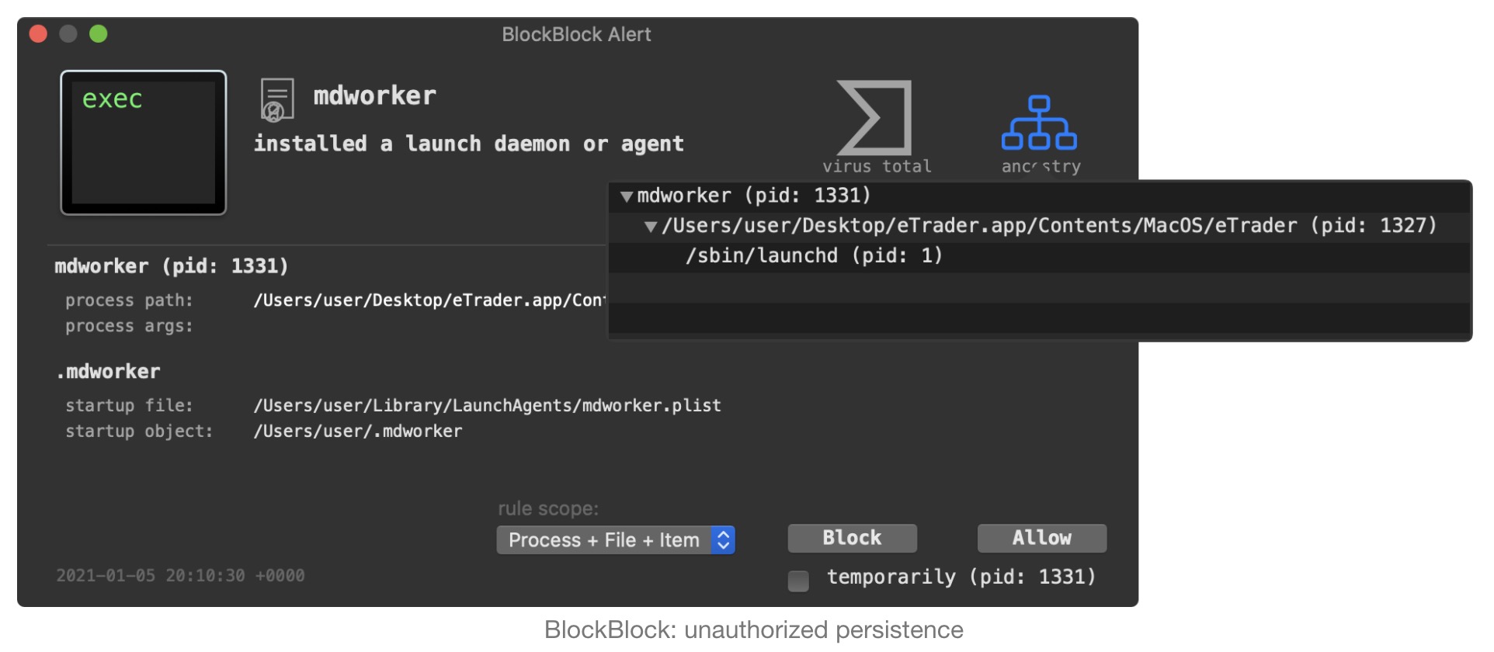
Task: Open the process ancestry tree icon
Action: tap(1039, 123)
